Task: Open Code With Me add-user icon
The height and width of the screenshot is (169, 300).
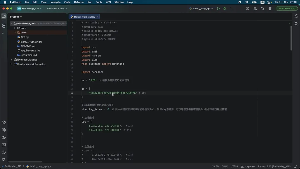Action: 255,8
